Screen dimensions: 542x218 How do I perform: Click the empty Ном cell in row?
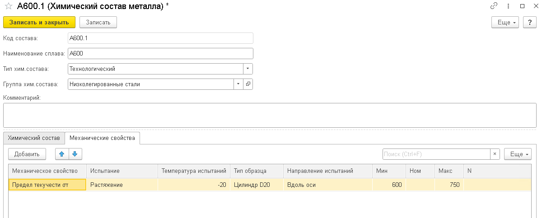pyautogui.click(x=420, y=185)
